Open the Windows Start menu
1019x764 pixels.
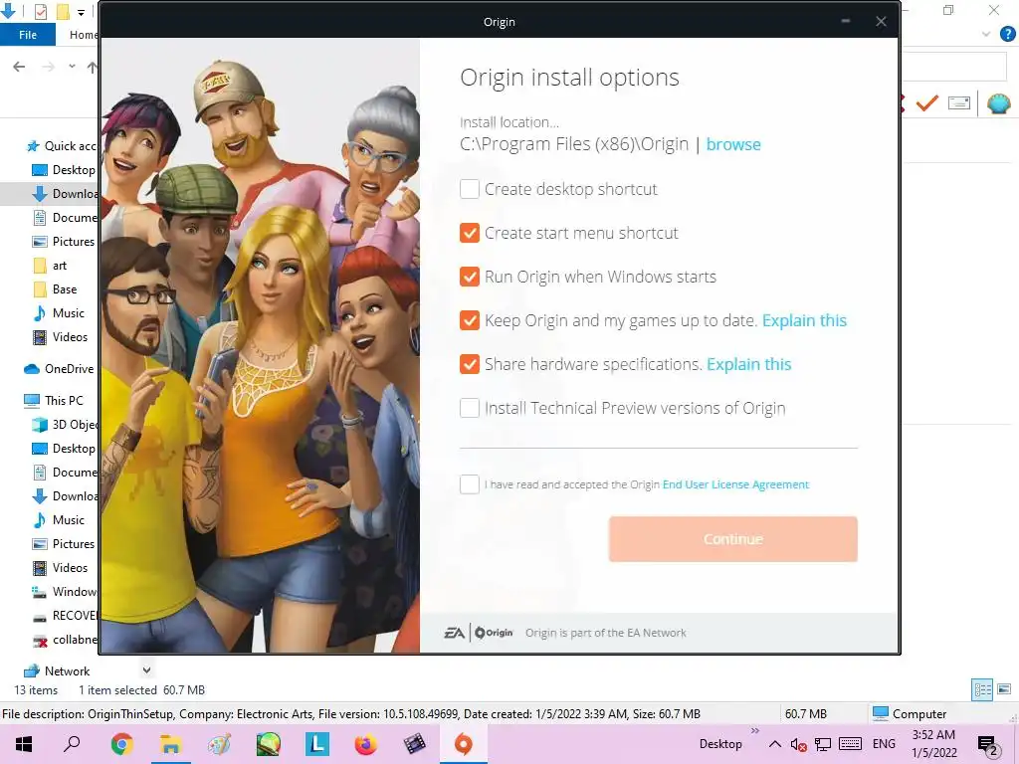[24, 744]
